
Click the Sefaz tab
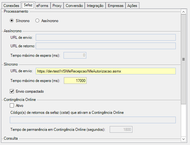(x=28, y=5)
